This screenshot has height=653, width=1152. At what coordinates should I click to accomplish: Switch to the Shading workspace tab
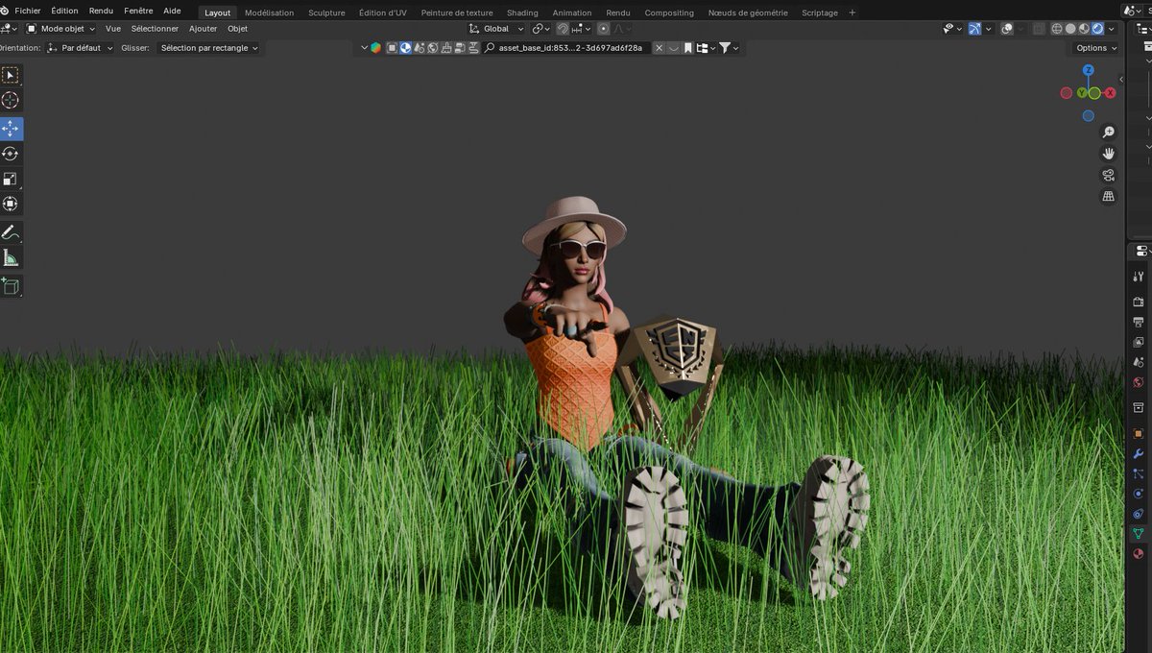tap(522, 12)
